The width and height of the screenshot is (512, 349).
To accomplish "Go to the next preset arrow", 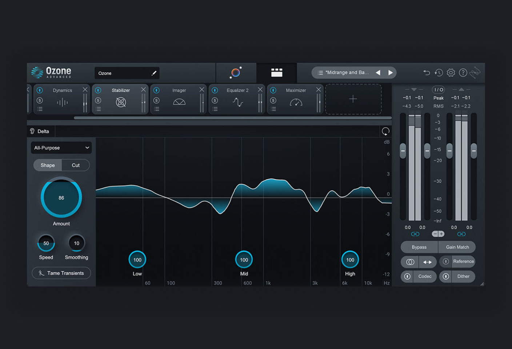I will pyautogui.click(x=391, y=73).
